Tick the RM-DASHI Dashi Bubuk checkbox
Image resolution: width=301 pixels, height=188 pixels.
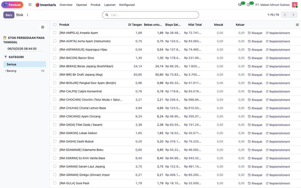pyautogui.click(x=55, y=141)
